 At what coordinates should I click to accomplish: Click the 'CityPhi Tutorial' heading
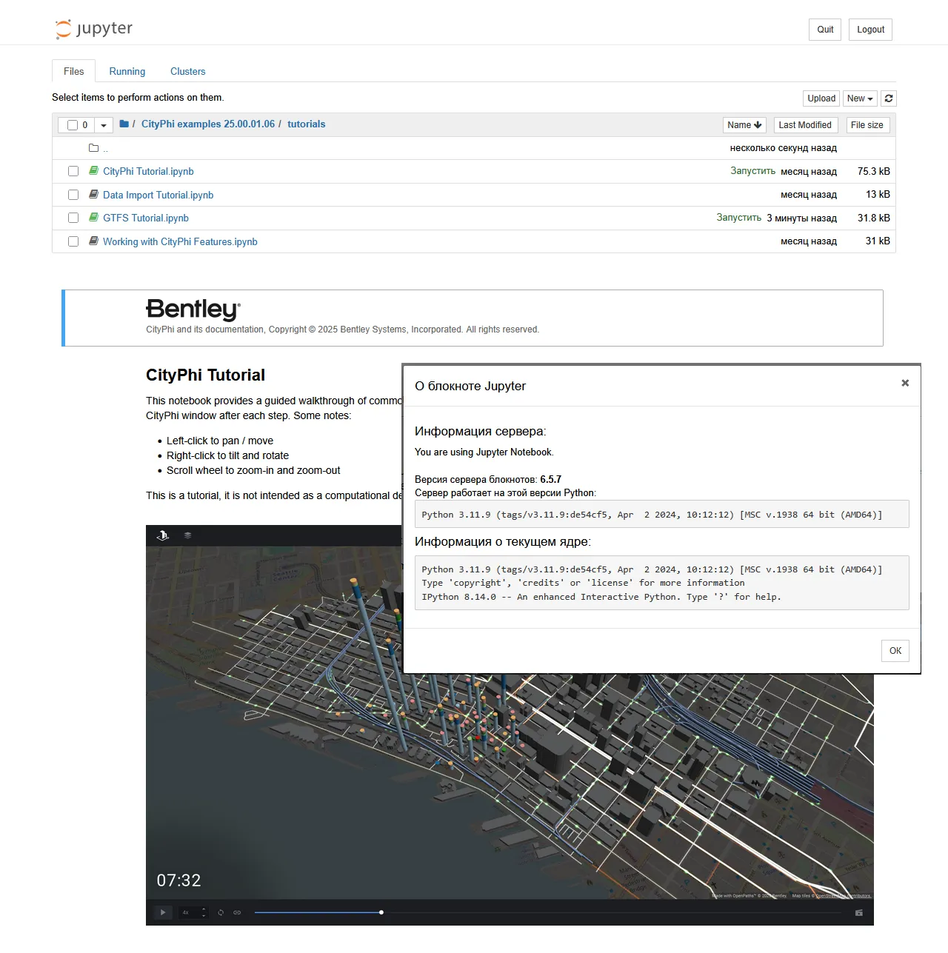click(x=205, y=375)
